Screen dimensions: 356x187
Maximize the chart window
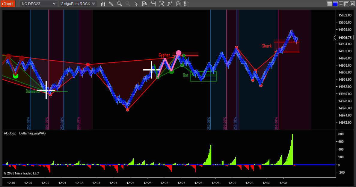347,4
